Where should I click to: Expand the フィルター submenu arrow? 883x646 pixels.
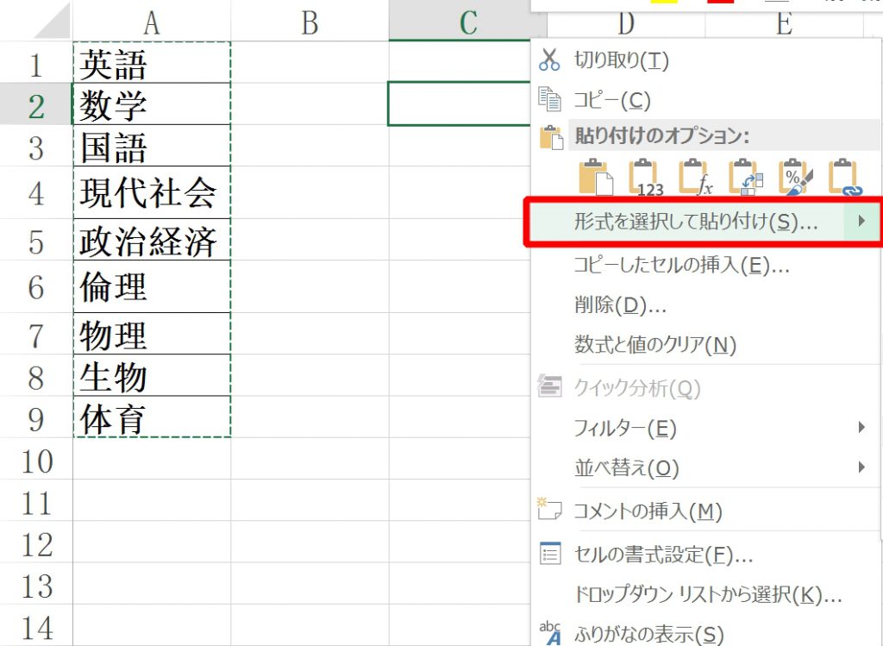click(861, 427)
